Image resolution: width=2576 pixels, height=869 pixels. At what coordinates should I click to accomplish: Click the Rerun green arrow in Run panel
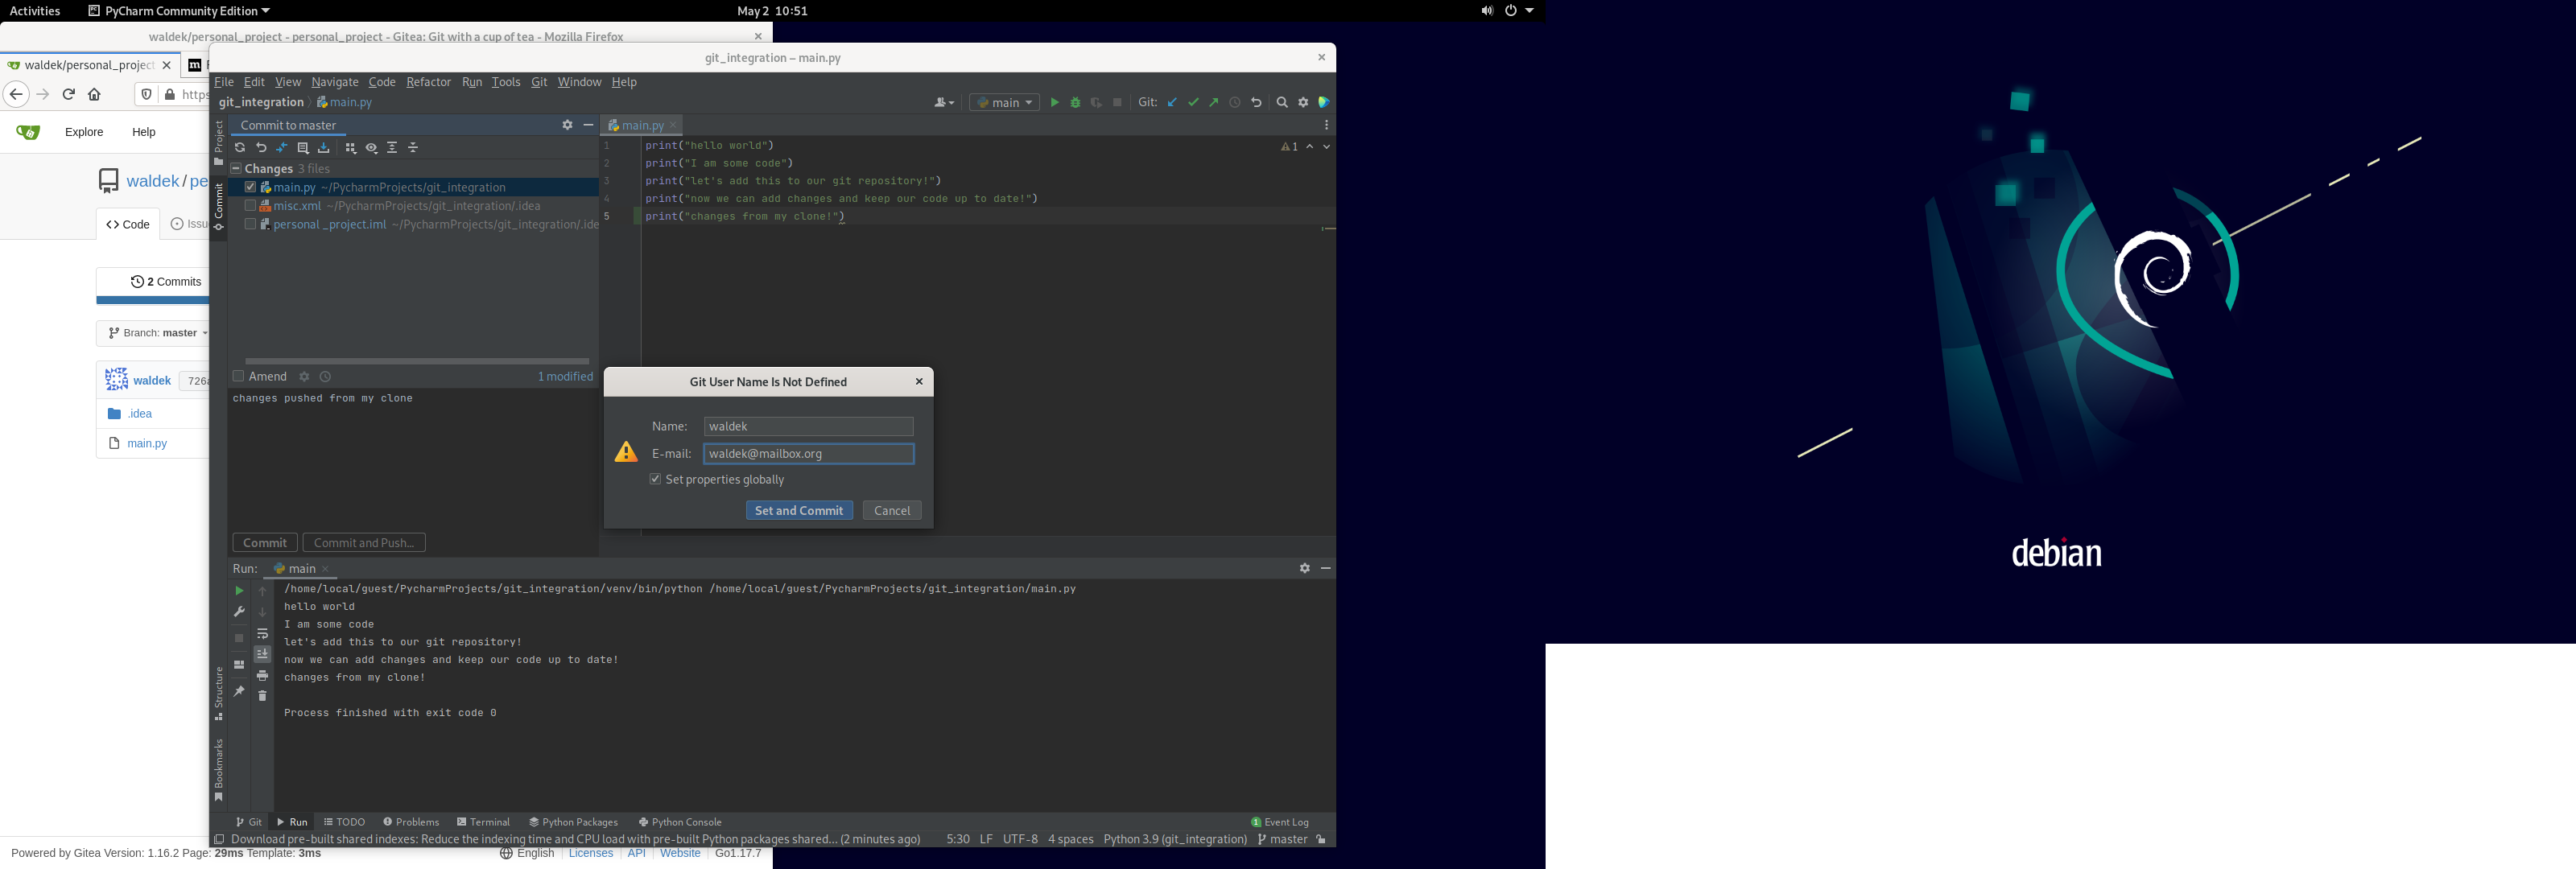click(x=239, y=591)
